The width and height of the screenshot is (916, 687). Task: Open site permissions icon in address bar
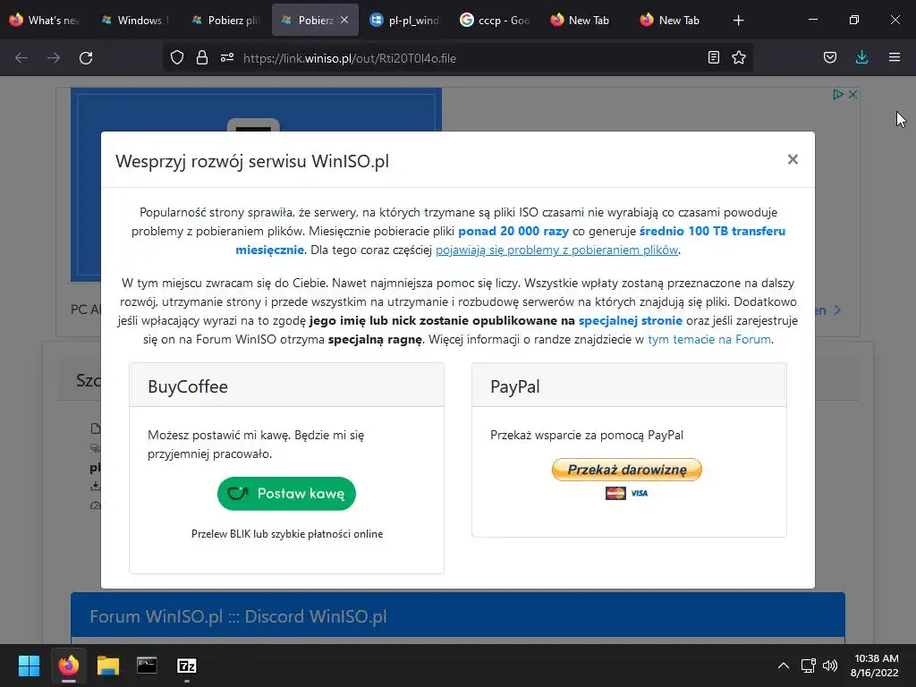(227, 58)
